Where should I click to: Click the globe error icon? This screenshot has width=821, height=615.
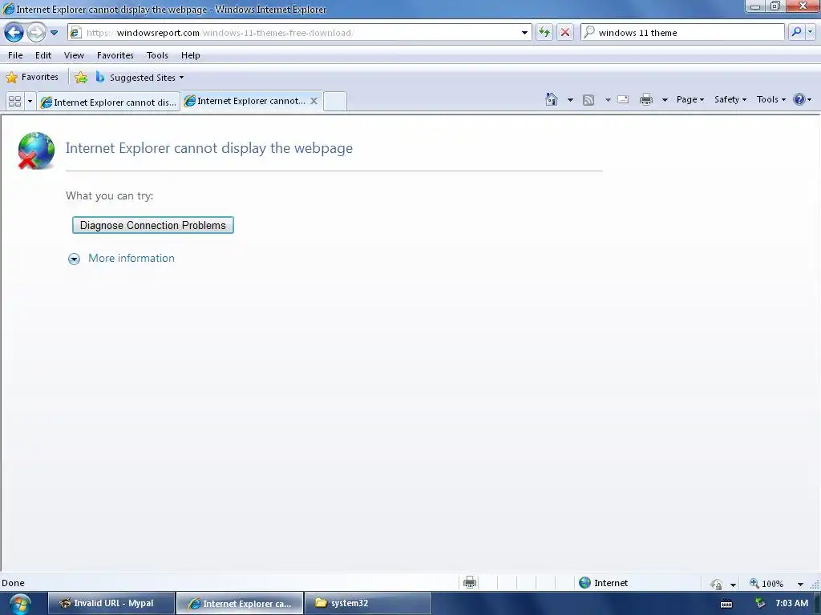click(x=36, y=151)
